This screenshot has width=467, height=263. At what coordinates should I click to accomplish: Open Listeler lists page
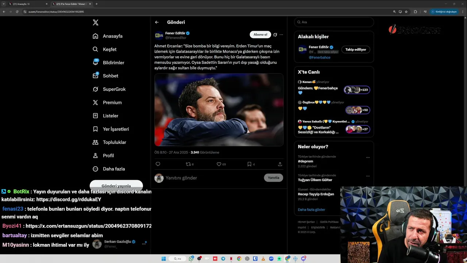[x=105, y=116]
